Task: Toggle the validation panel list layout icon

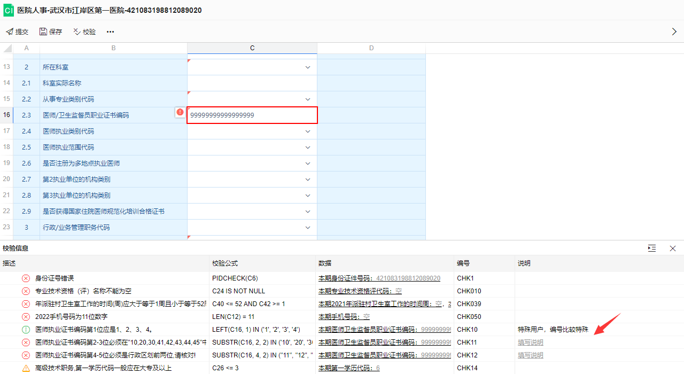Action: pos(651,248)
